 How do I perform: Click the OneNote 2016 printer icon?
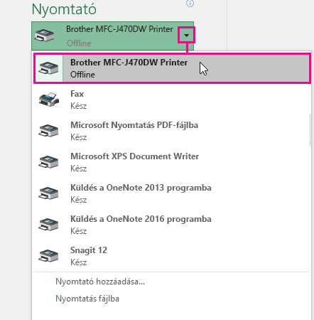coord(48,225)
